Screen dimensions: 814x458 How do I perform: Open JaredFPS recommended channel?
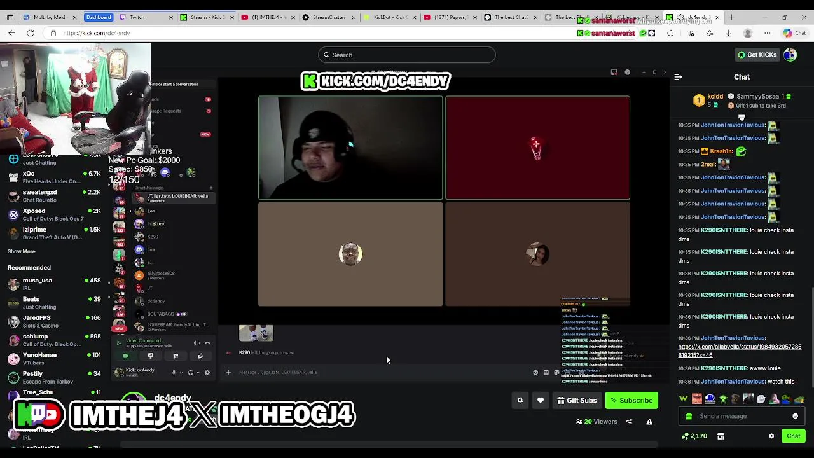pos(54,322)
